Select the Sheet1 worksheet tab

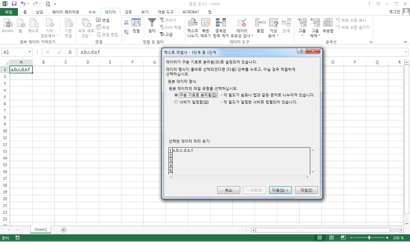click(40, 230)
